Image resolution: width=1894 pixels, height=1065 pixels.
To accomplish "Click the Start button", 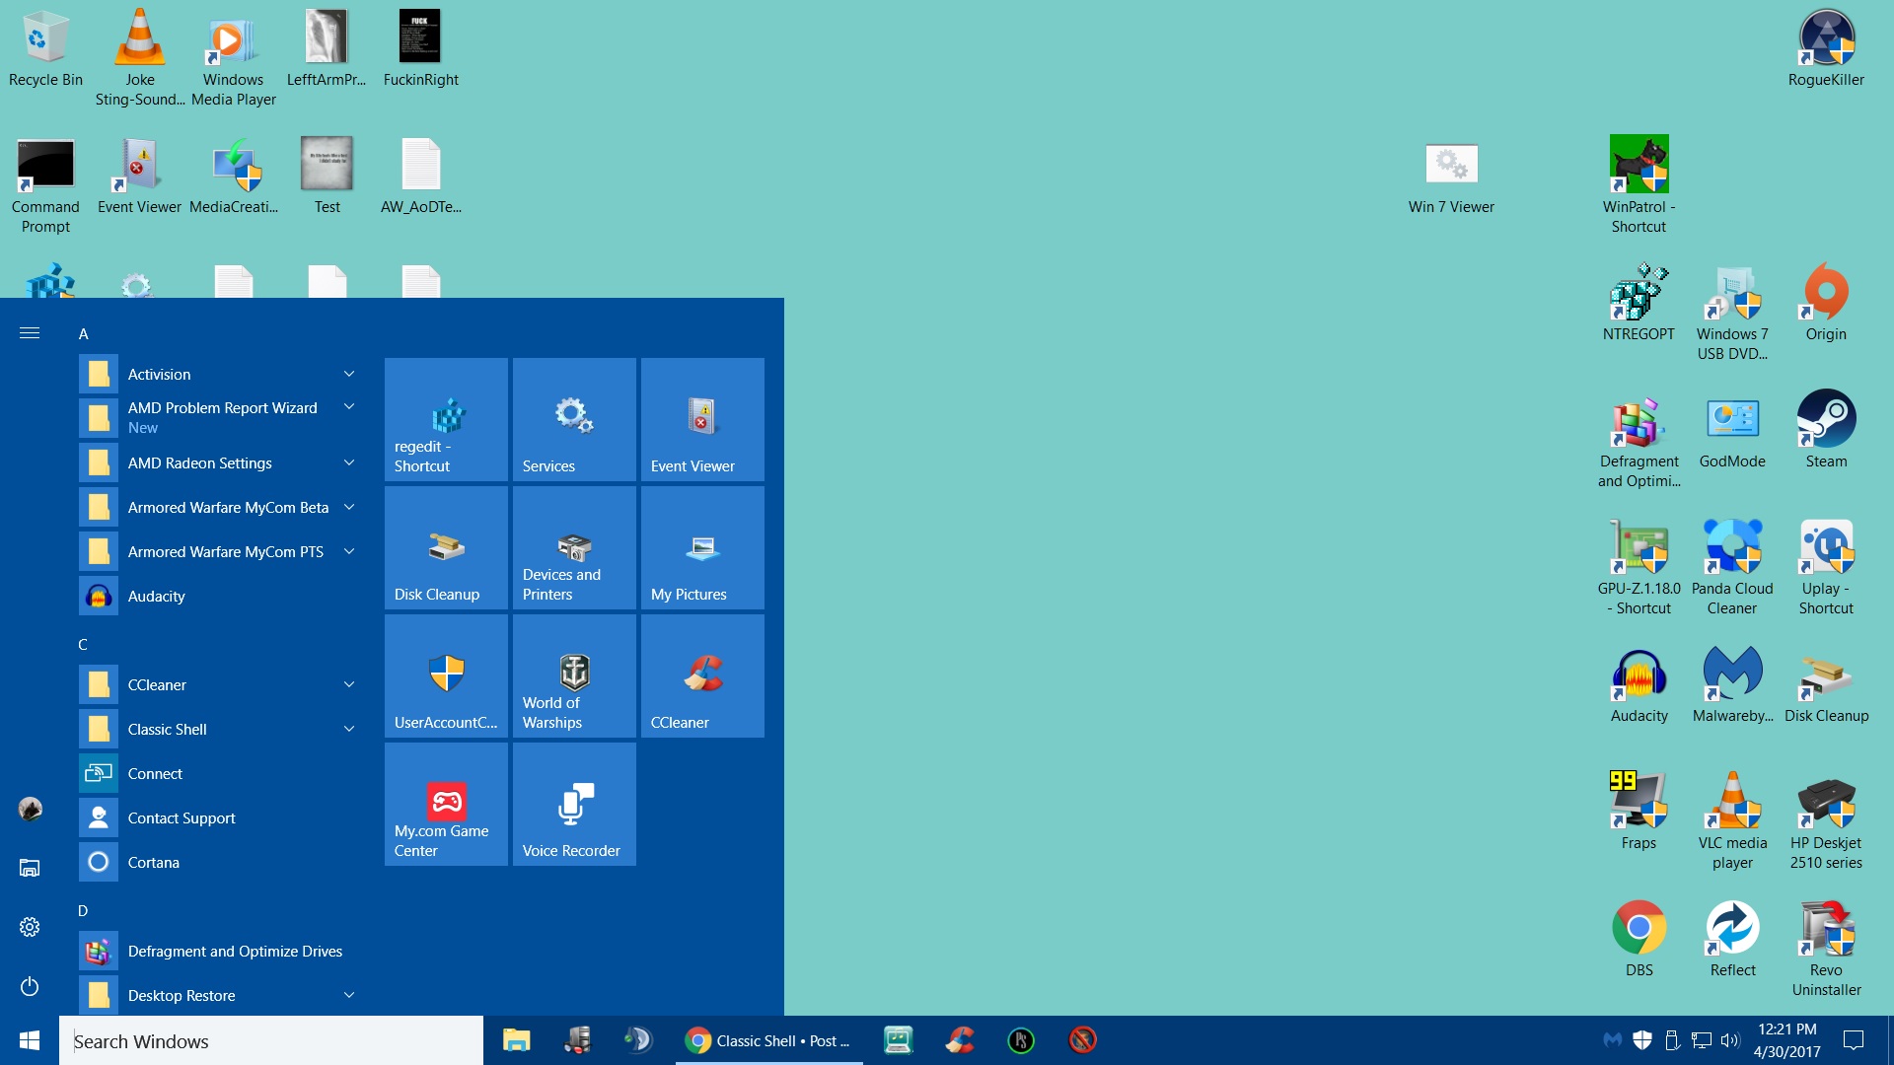I will tap(30, 1040).
